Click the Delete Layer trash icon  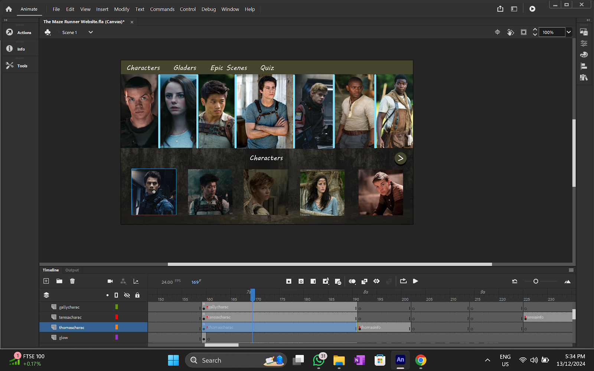(72, 281)
